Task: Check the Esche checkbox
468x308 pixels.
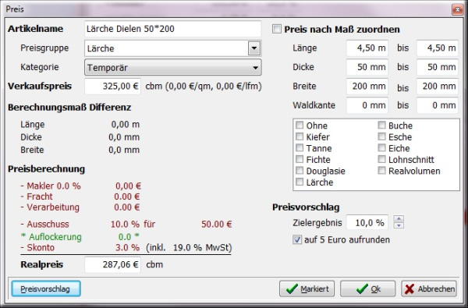Action: [381, 136]
